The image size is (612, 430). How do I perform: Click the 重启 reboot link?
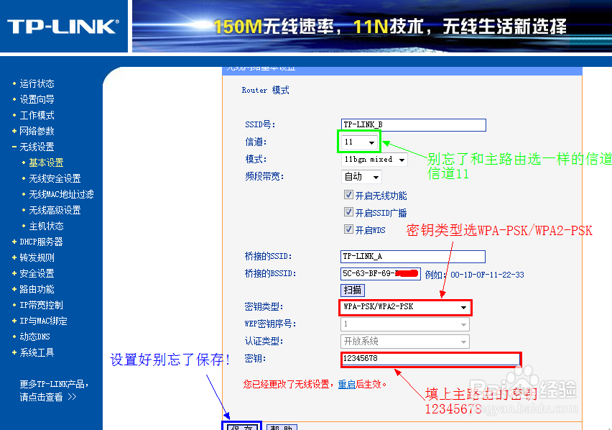click(346, 384)
